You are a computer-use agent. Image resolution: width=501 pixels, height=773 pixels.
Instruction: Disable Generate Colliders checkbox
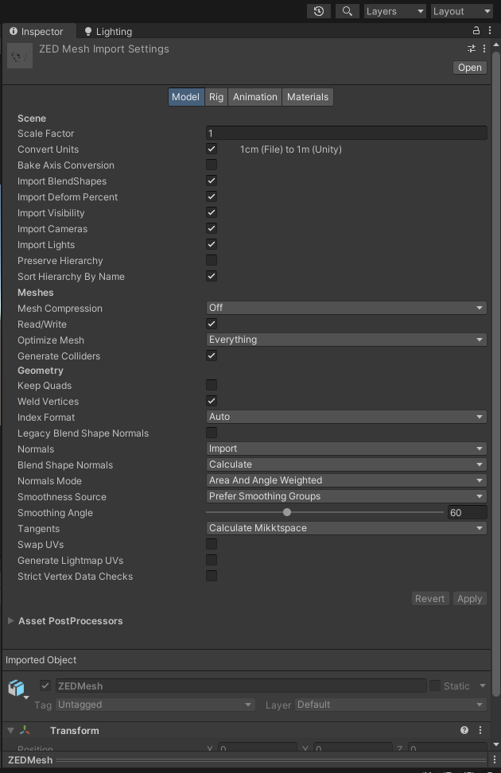pos(212,355)
